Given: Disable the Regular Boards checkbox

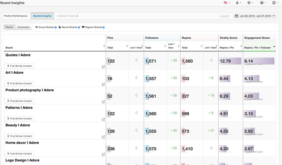Looking at the screenshot, I should pyautogui.click(x=103, y=27).
